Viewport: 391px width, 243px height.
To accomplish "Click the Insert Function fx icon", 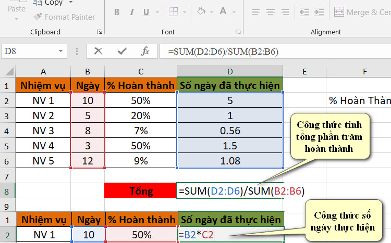I will coord(145,52).
